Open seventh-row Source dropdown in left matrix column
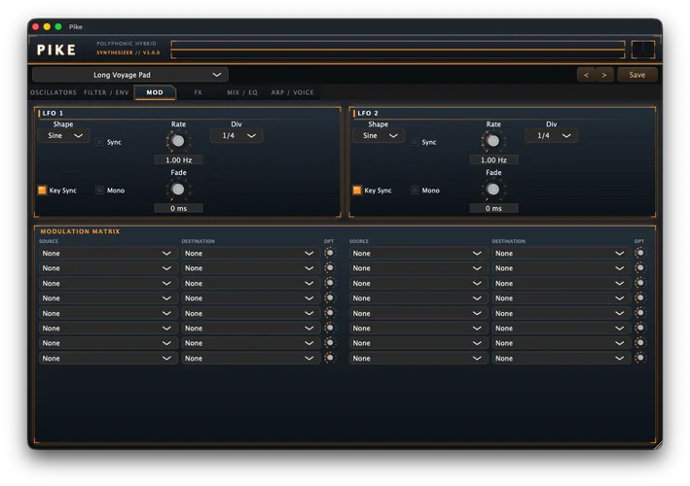This screenshot has height=486, width=690. (x=108, y=343)
